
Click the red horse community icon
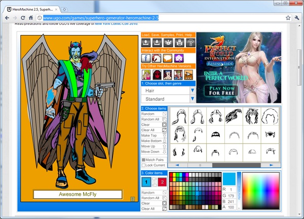(157, 58)
